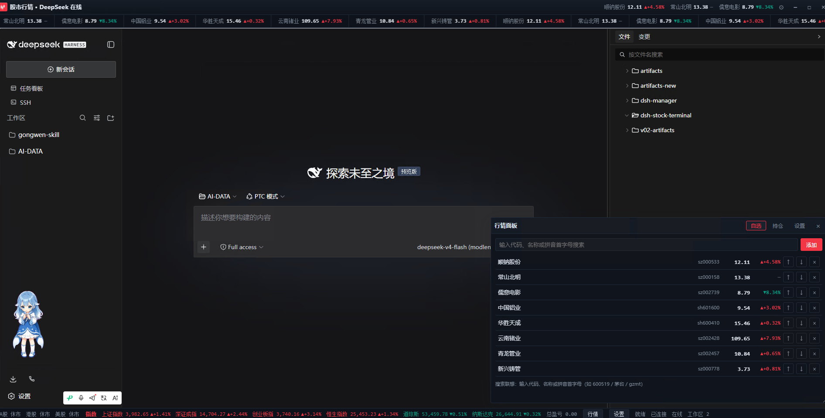This screenshot has height=418, width=825.
Task: Focus the stock code search input
Action: tap(647, 245)
